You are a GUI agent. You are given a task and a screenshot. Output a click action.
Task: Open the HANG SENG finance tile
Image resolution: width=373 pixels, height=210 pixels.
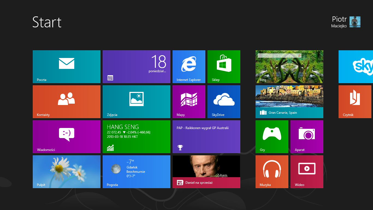136,137
